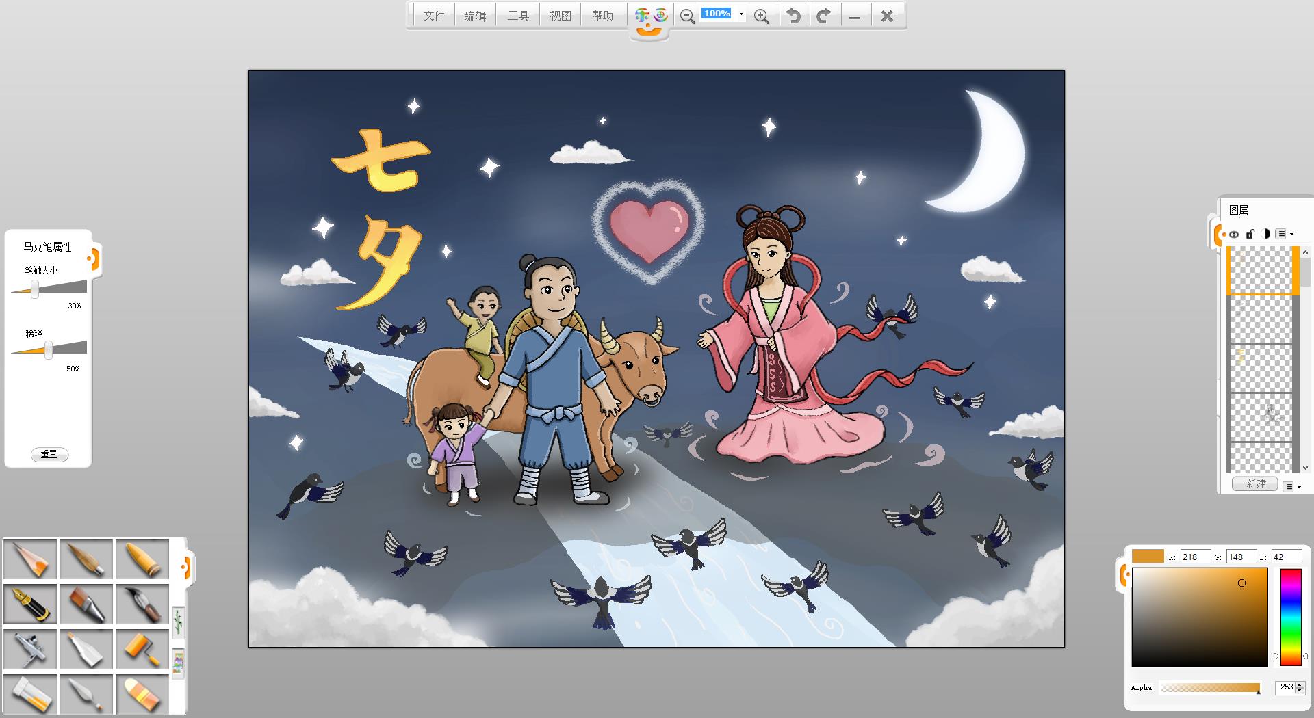Select the Chinese calligraphy ink brush
Viewport: 1314px width, 718px height.
point(142,603)
